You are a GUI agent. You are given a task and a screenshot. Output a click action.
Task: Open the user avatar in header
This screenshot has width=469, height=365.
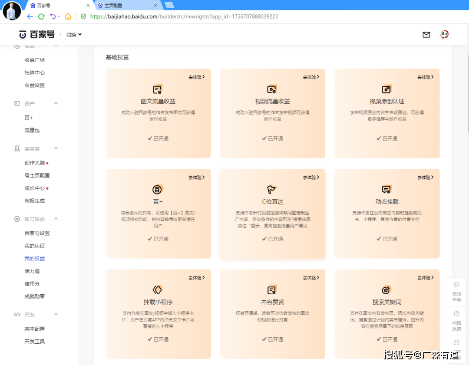(x=444, y=34)
